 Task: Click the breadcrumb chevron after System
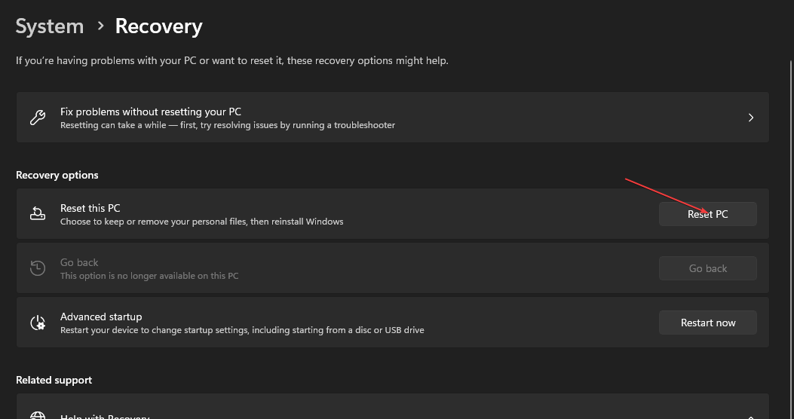(x=100, y=26)
